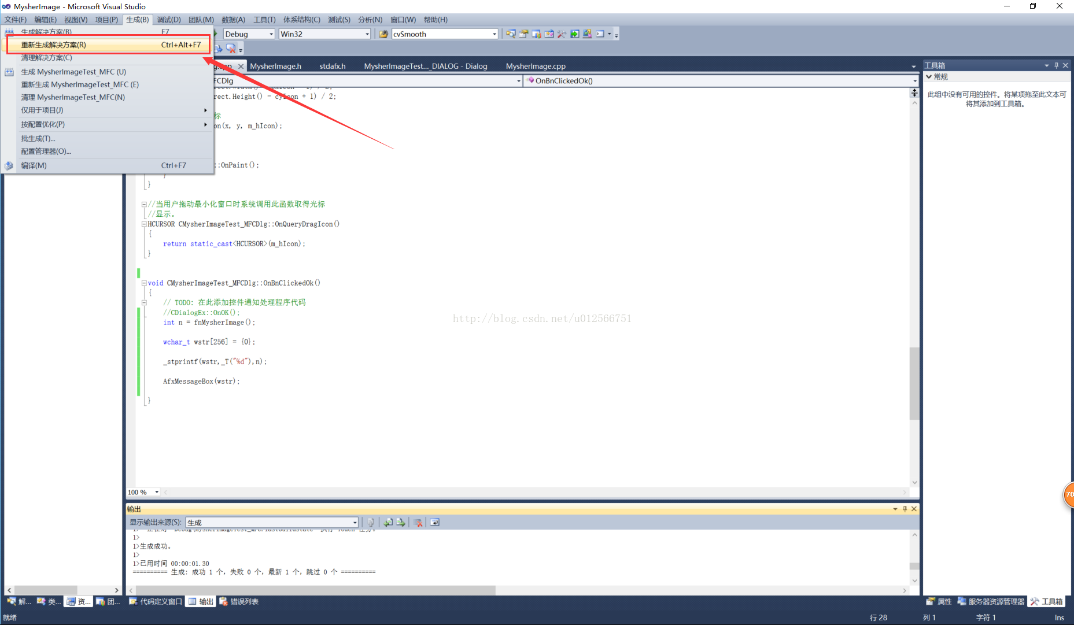Image resolution: width=1074 pixels, height=625 pixels.
Task: Open the 调试(D) menu
Action: [x=169, y=20]
